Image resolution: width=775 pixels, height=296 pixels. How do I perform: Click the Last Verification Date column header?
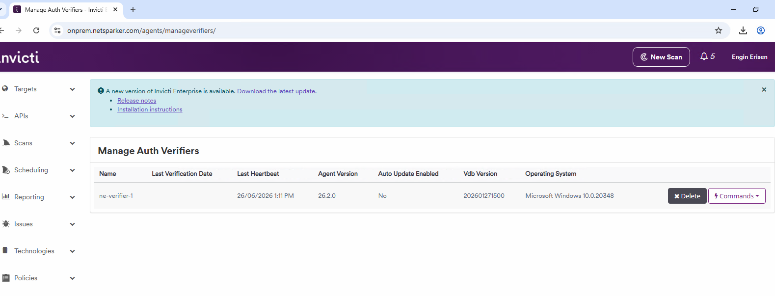tap(182, 174)
